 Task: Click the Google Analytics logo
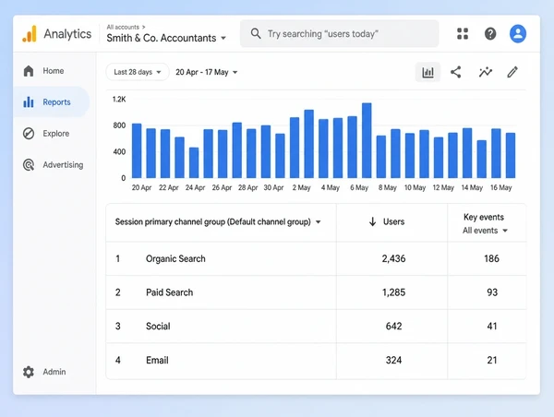(x=30, y=34)
